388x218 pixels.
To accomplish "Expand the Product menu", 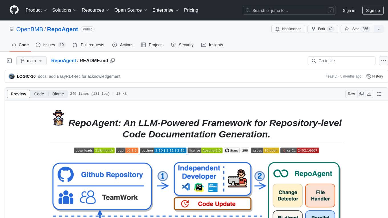I will [36, 10].
